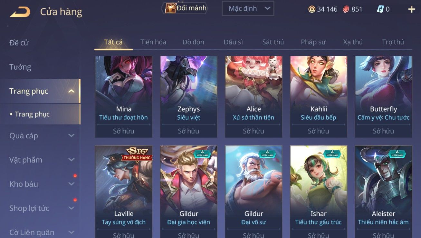The height and width of the screenshot is (238, 421).
Task: Open the Tướng sidebar menu
Action: coord(20,67)
